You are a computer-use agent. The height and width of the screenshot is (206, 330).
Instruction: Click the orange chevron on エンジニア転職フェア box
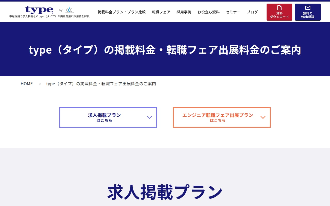pos(263,117)
